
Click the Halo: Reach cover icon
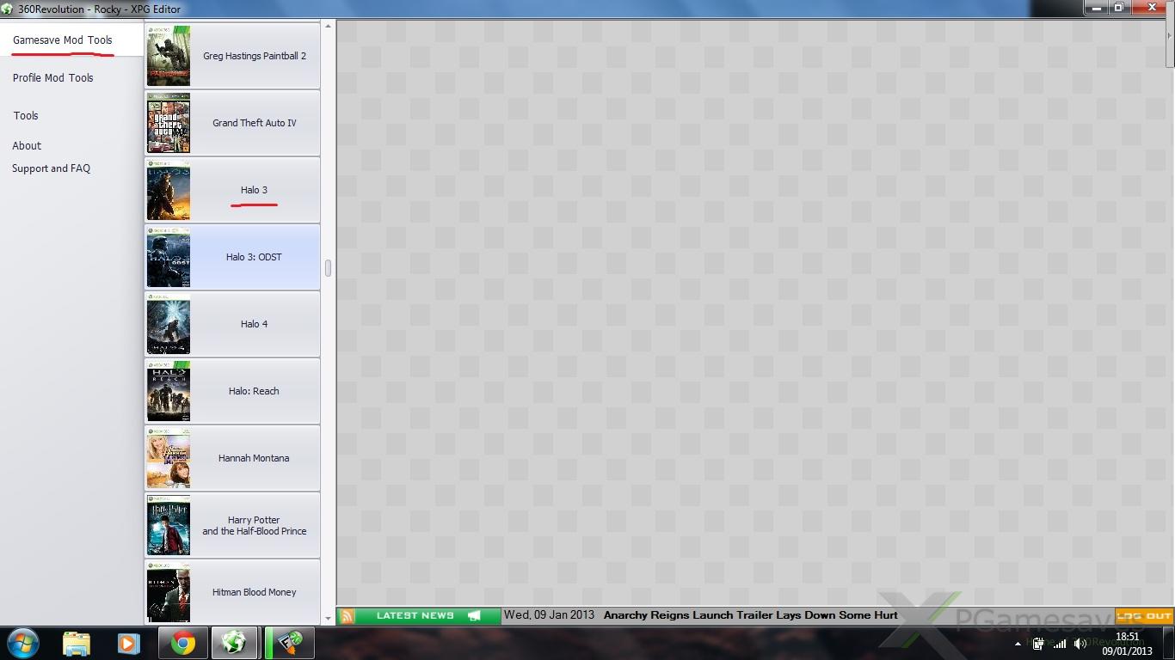(x=169, y=391)
